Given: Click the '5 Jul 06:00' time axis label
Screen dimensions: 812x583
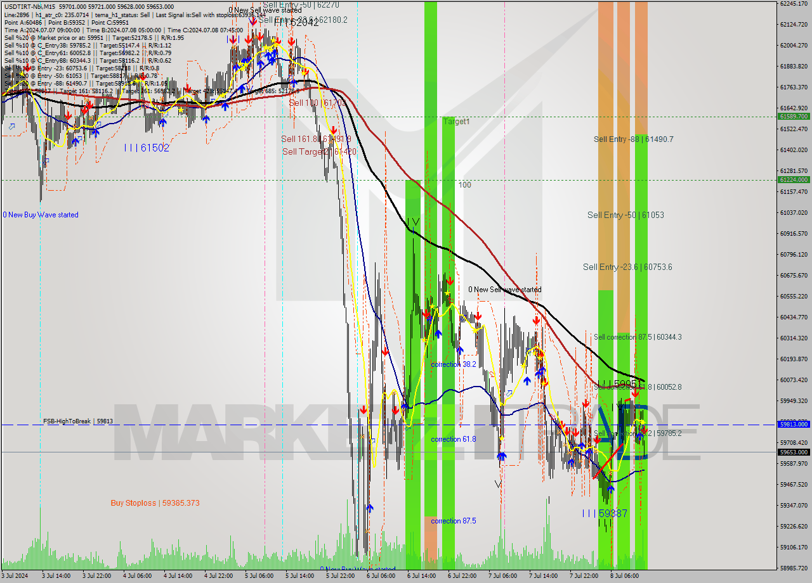Looking at the screenshot, I should coord(261,577).
